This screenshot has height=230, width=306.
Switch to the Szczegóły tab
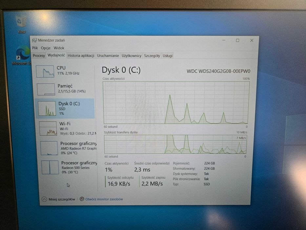tap(152, 56)
